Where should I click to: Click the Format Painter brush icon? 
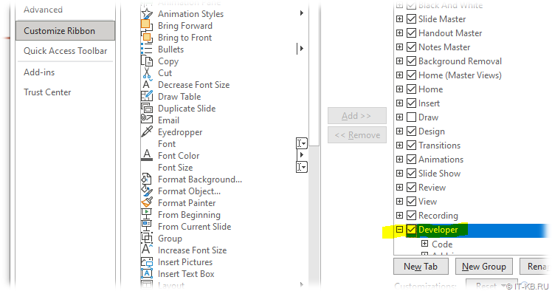pyautogui.click(x=147, y=202)
